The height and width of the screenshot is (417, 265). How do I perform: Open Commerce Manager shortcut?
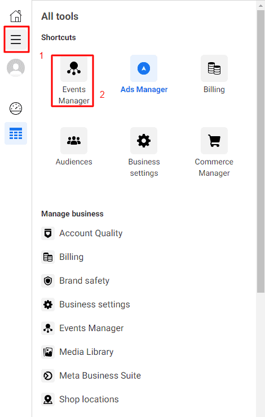tap(214, 153)
